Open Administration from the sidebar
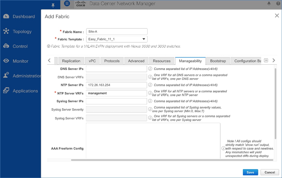Viewport: 282px width, 178px height. (27, 76)
